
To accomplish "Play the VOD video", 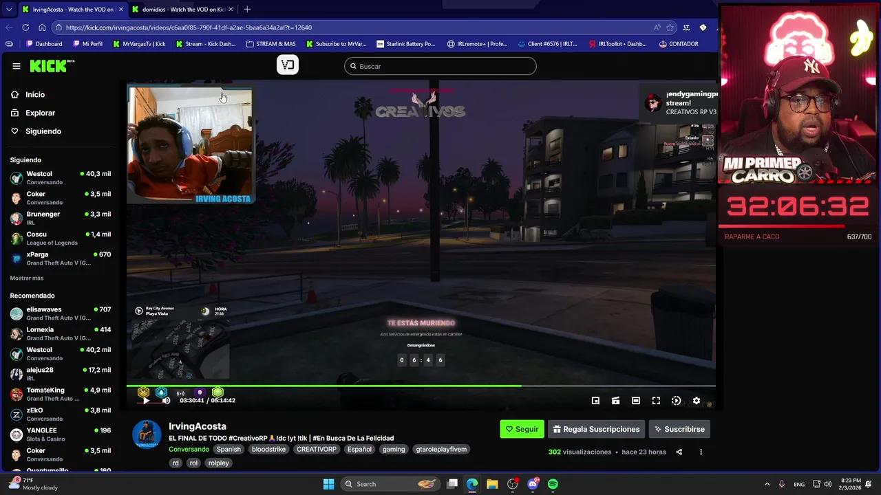I will click(x=145, y=401).
